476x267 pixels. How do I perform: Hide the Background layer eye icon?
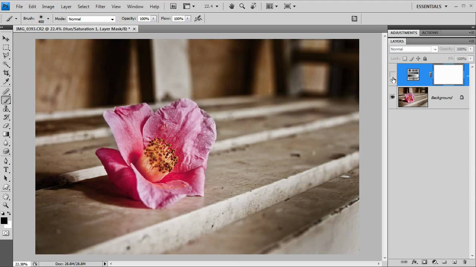click(x=392, y=97)
